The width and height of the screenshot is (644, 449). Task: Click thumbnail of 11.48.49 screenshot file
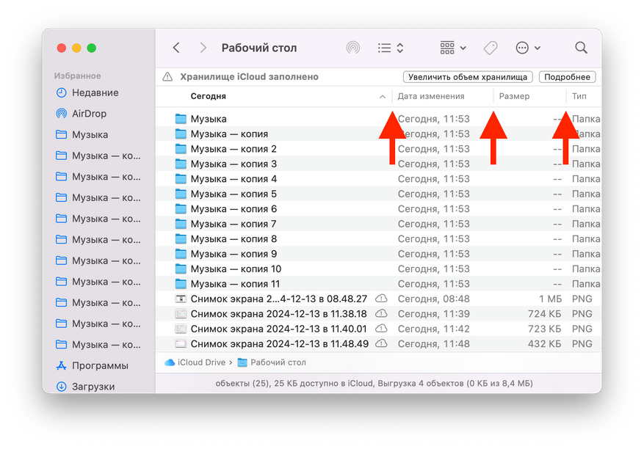[x=181, y=344]
